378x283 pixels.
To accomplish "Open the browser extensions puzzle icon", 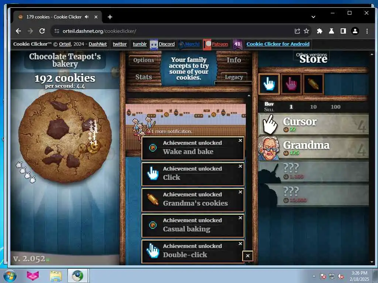I will (x=320, y=31).
